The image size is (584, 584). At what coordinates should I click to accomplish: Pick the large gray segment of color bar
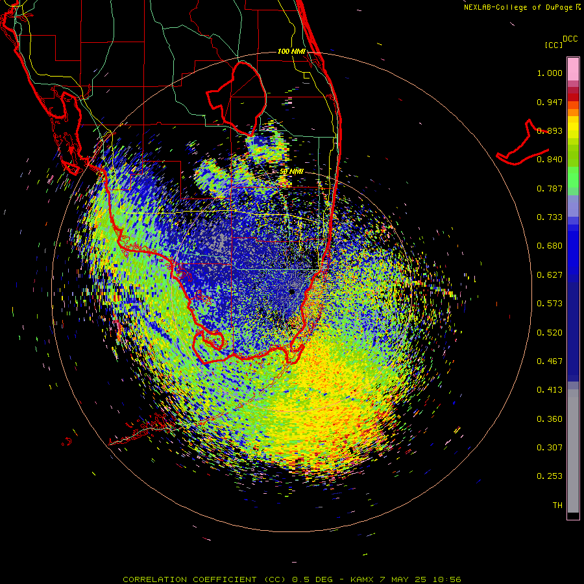pos(573,451)
